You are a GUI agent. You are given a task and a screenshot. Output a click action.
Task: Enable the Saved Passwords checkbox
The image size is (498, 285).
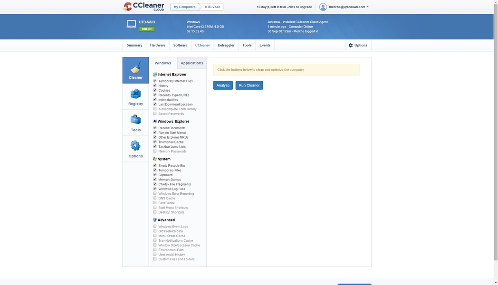155,114
